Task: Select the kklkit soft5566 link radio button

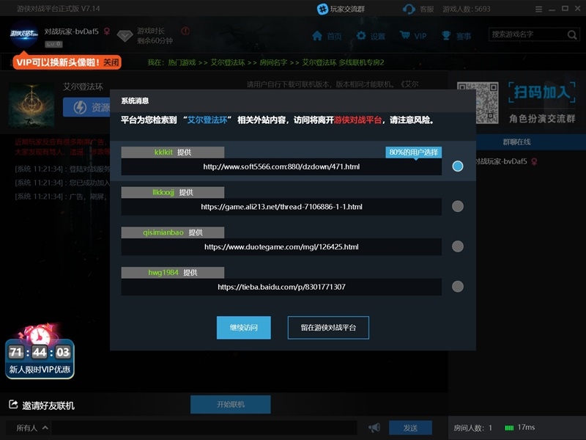Action: [x=457, y=166]
